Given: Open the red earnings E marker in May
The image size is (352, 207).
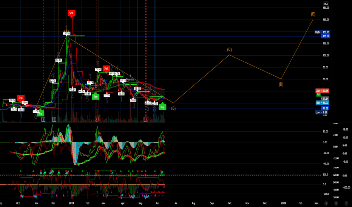Looking at the screenshot, I should tap(146, 119).
